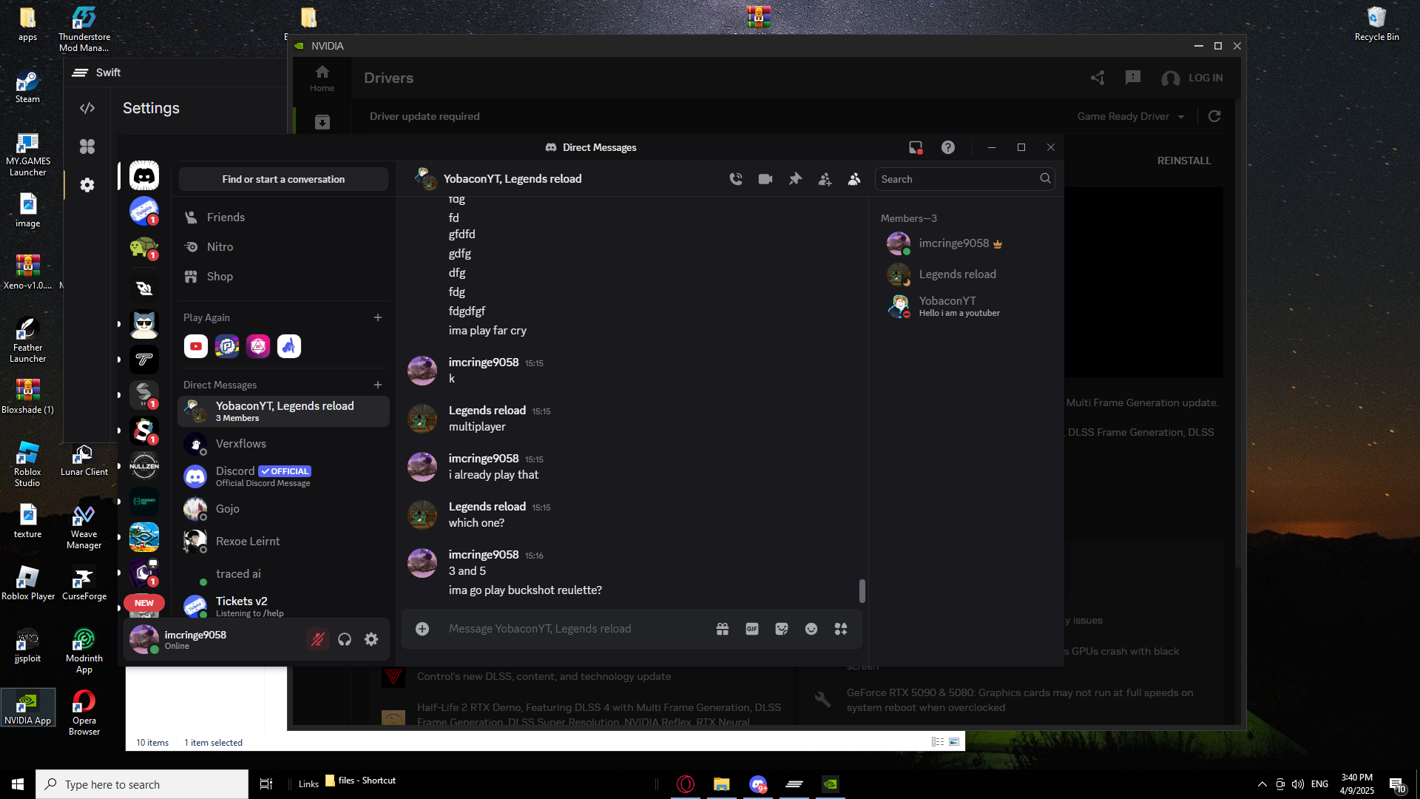Start a voice call in Discord
This screenshot has width=1420, height=799.
tap(736, 179)
